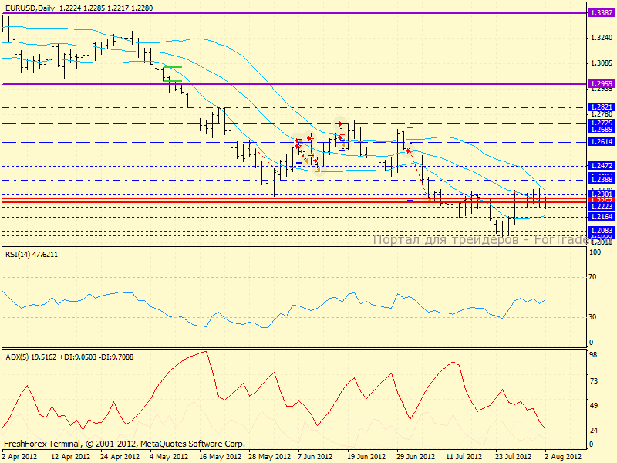This screenshot has width=617, height=463.
Task: Click the EURUSD,Daily chart title
Action: [x=29, y=6]
